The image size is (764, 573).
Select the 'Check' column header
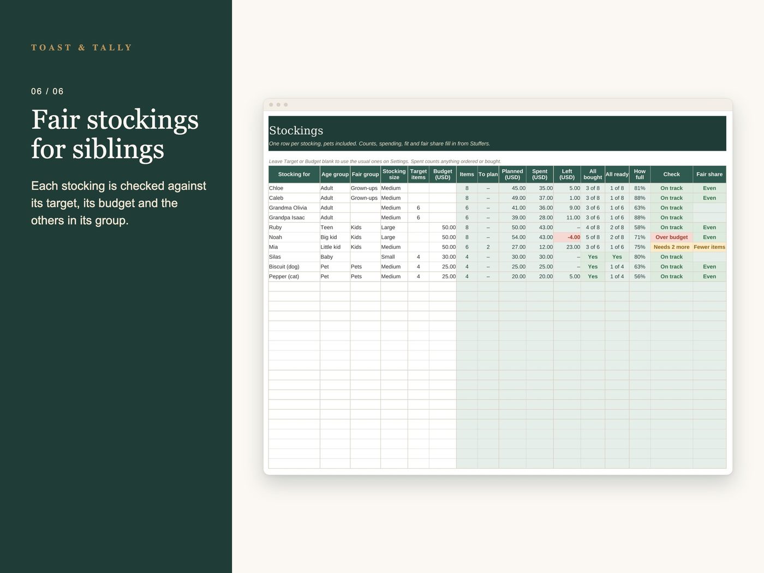672,175
